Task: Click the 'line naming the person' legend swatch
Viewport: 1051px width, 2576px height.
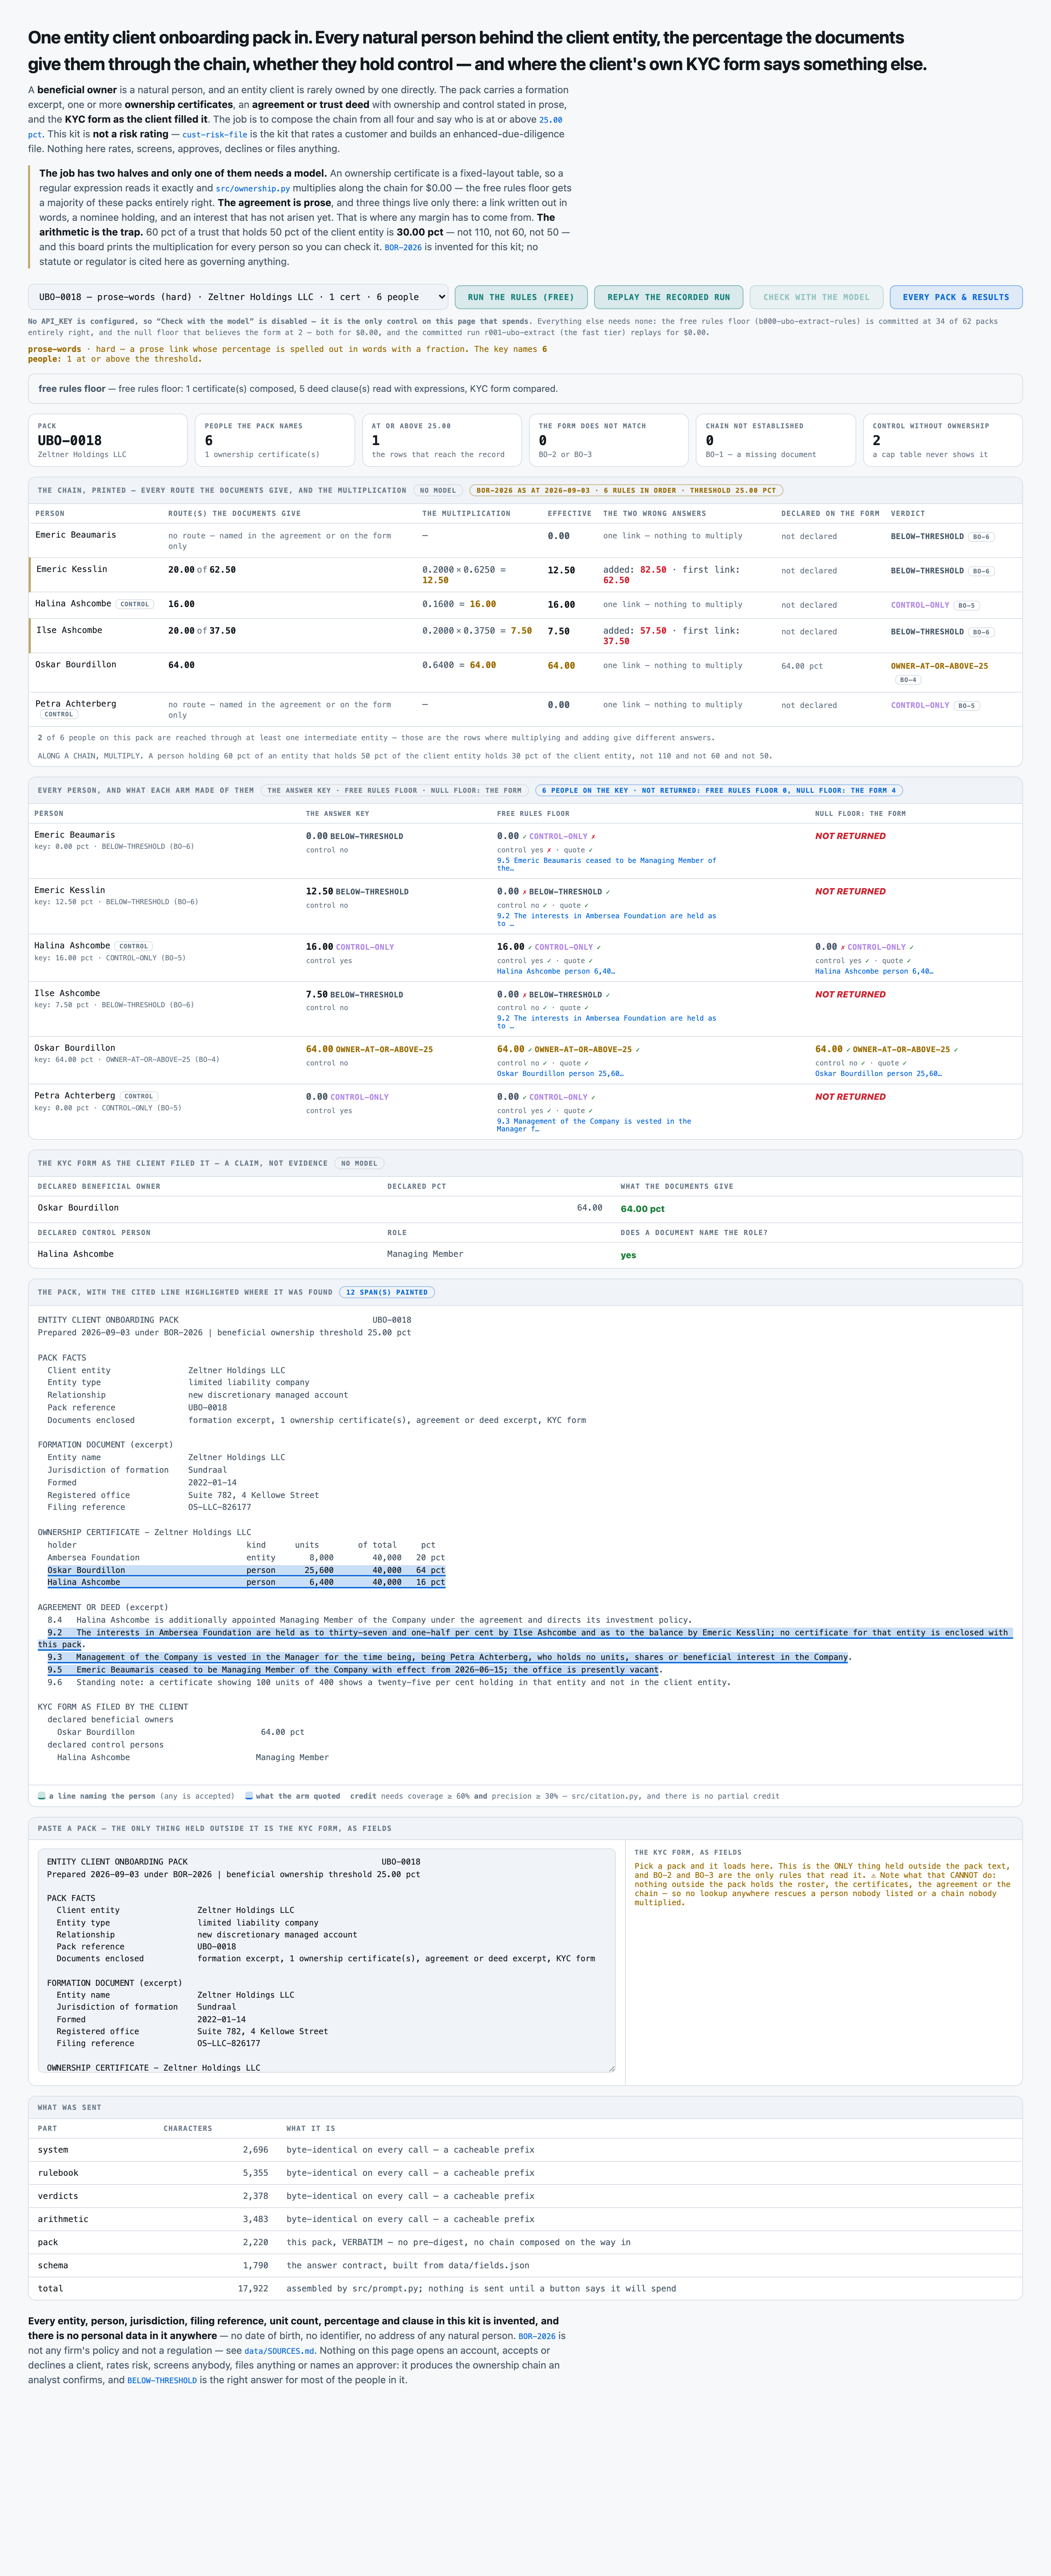Action: pos(42,1796)
